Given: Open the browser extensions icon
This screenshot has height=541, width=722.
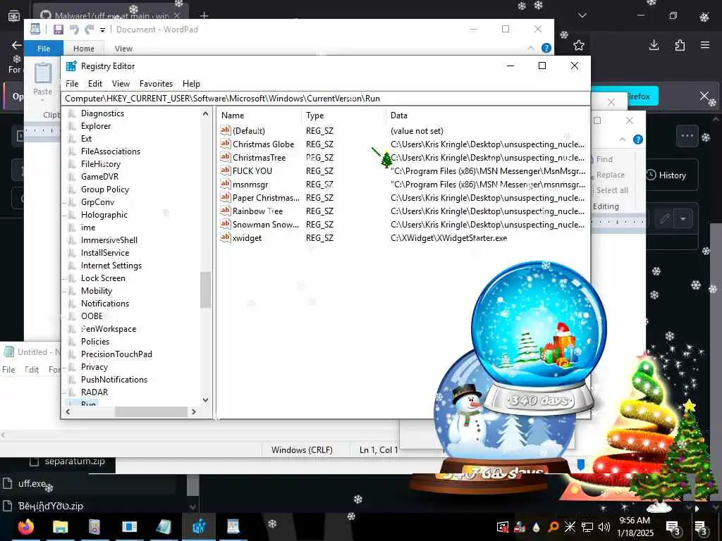Looking at the screenshot, I should [680, 45].
